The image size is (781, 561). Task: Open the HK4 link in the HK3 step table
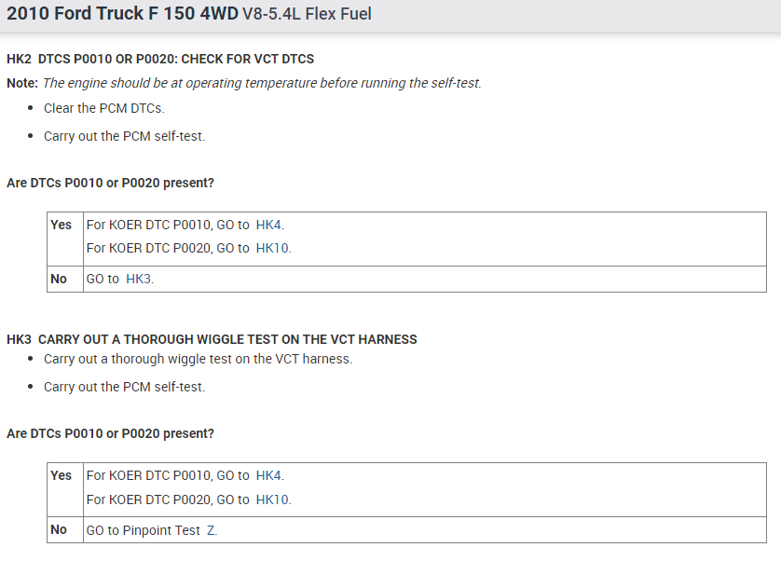[268, 475]
